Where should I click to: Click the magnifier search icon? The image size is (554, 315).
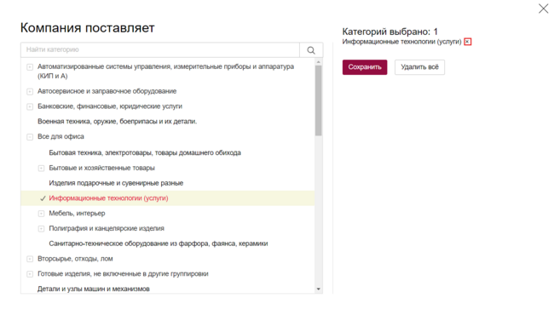pyautogui.click(x=311, y=50)
